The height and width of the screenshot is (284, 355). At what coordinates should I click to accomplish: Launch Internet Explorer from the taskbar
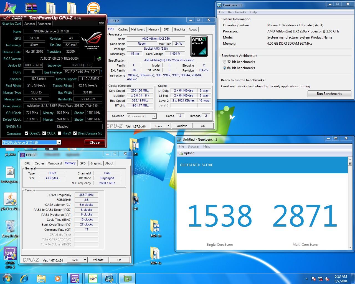point(24,278)
